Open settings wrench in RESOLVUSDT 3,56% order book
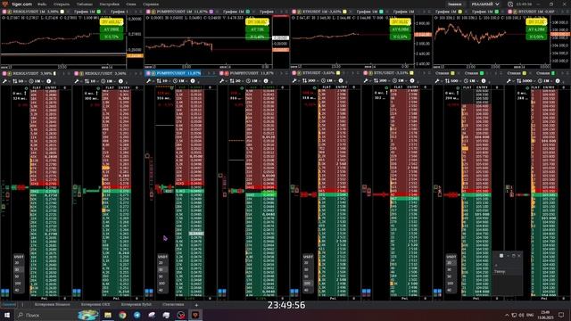The width and height of the screenshot is (571, 321). click(77, 81)
